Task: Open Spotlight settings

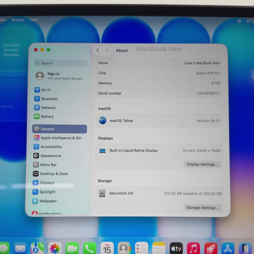Action: [44, 192]
